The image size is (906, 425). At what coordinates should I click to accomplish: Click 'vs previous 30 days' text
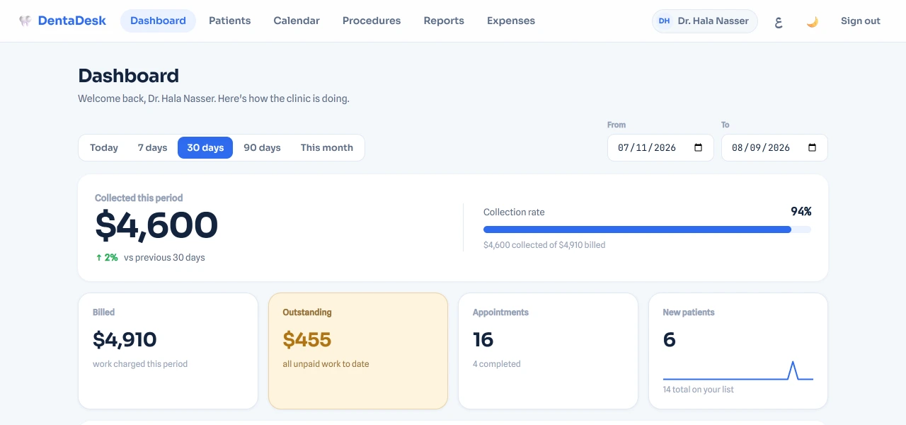164,258
